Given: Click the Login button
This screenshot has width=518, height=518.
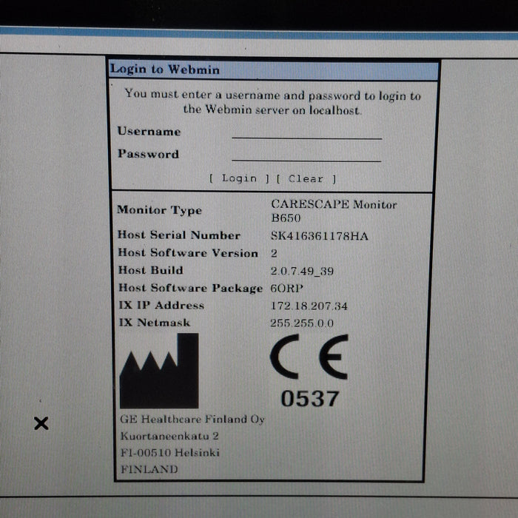Looking at the screenshot, I should 239,178.
